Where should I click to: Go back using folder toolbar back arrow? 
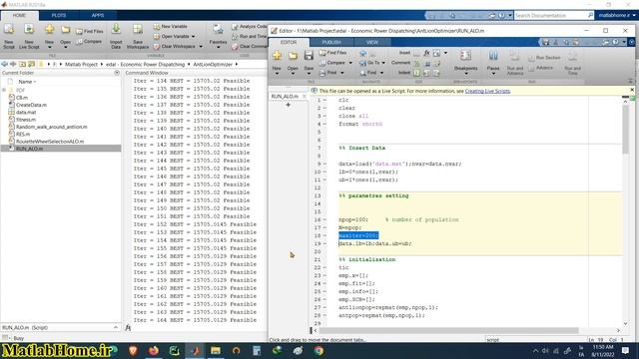click(4, 64)
